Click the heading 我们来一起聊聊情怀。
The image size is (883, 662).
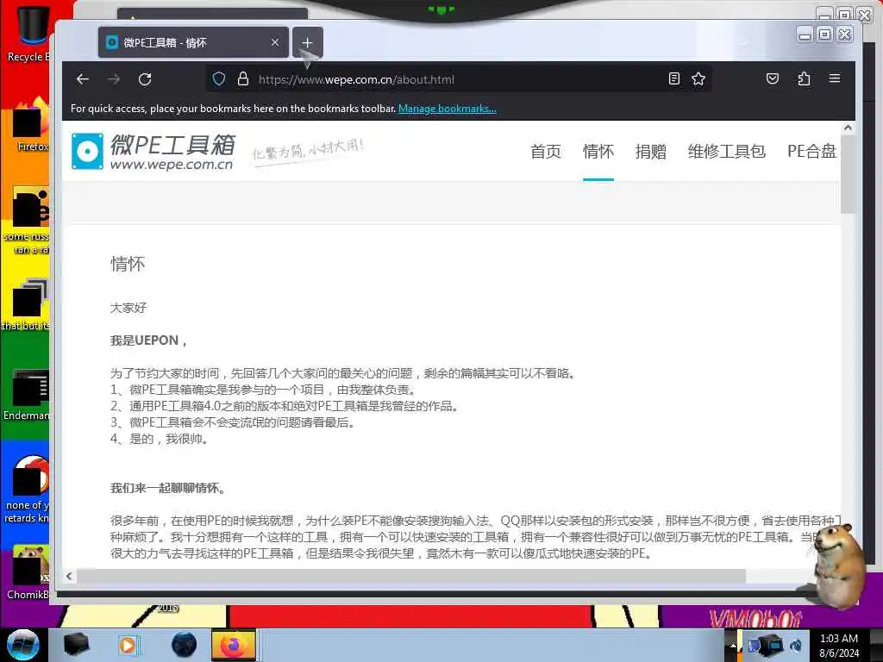pyautogui.click(x=168, y=488)
